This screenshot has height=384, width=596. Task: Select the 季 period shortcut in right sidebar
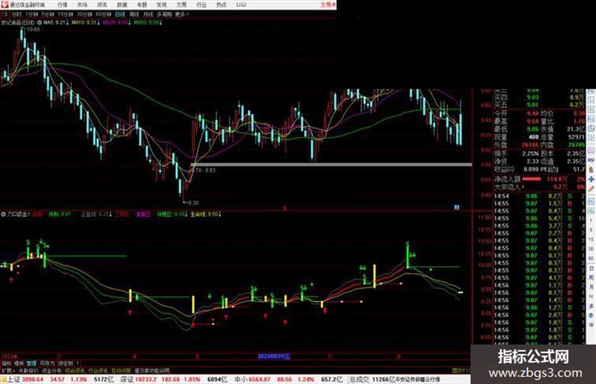click(x=591, y=315)
